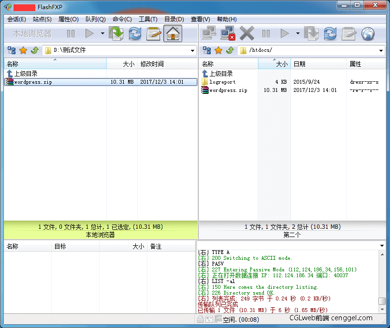This screenshot has height=328, width=390.
Task: Click the left pane folder tree icon
Action: [x=12, y=50]
